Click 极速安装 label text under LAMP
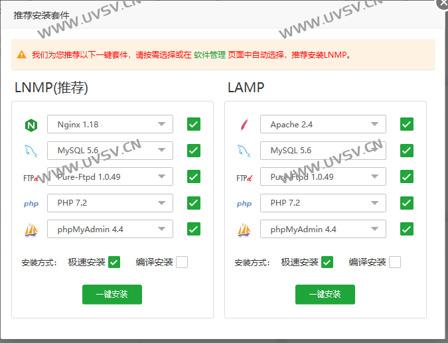 (300, 262)
